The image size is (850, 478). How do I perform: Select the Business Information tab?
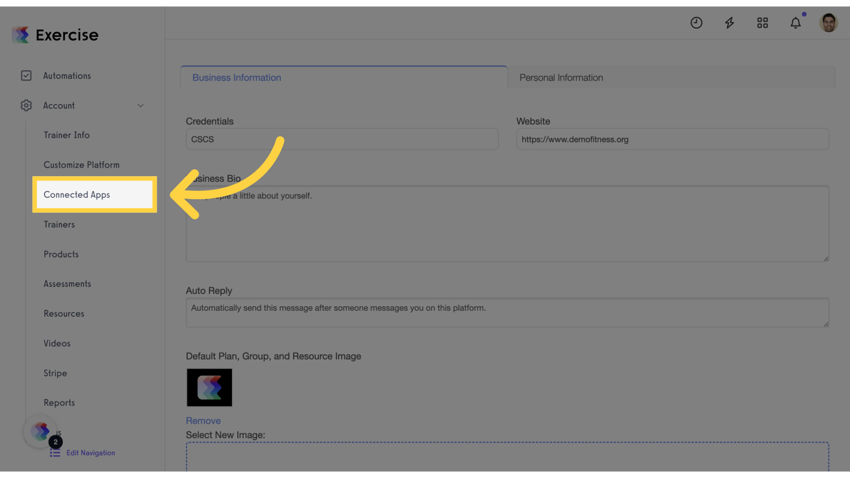coord(236,77)
